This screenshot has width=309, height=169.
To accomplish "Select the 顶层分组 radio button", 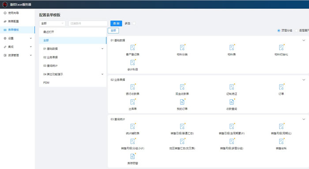I will coord(279,31).
